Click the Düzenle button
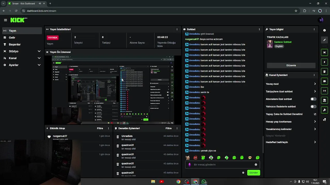Screen dimensions: 330x185 (291, 65)
